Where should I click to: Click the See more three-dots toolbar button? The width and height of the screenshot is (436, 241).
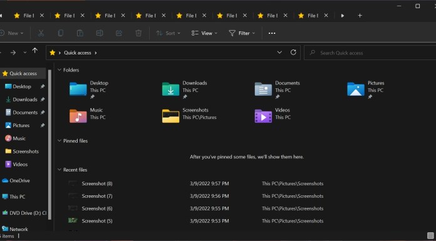(x=272, y=33)
